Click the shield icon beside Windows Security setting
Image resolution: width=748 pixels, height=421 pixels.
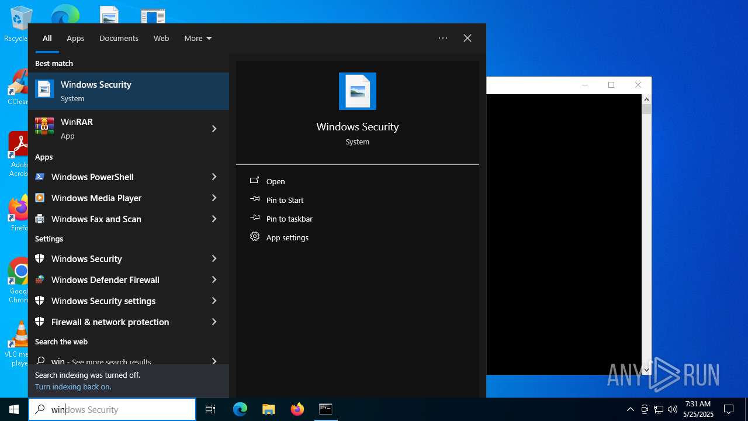pos(40,258)
